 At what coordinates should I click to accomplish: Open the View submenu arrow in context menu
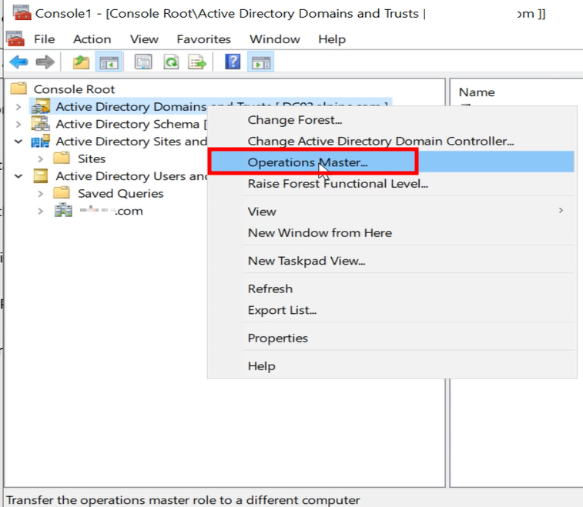click(x=561, y=211)
